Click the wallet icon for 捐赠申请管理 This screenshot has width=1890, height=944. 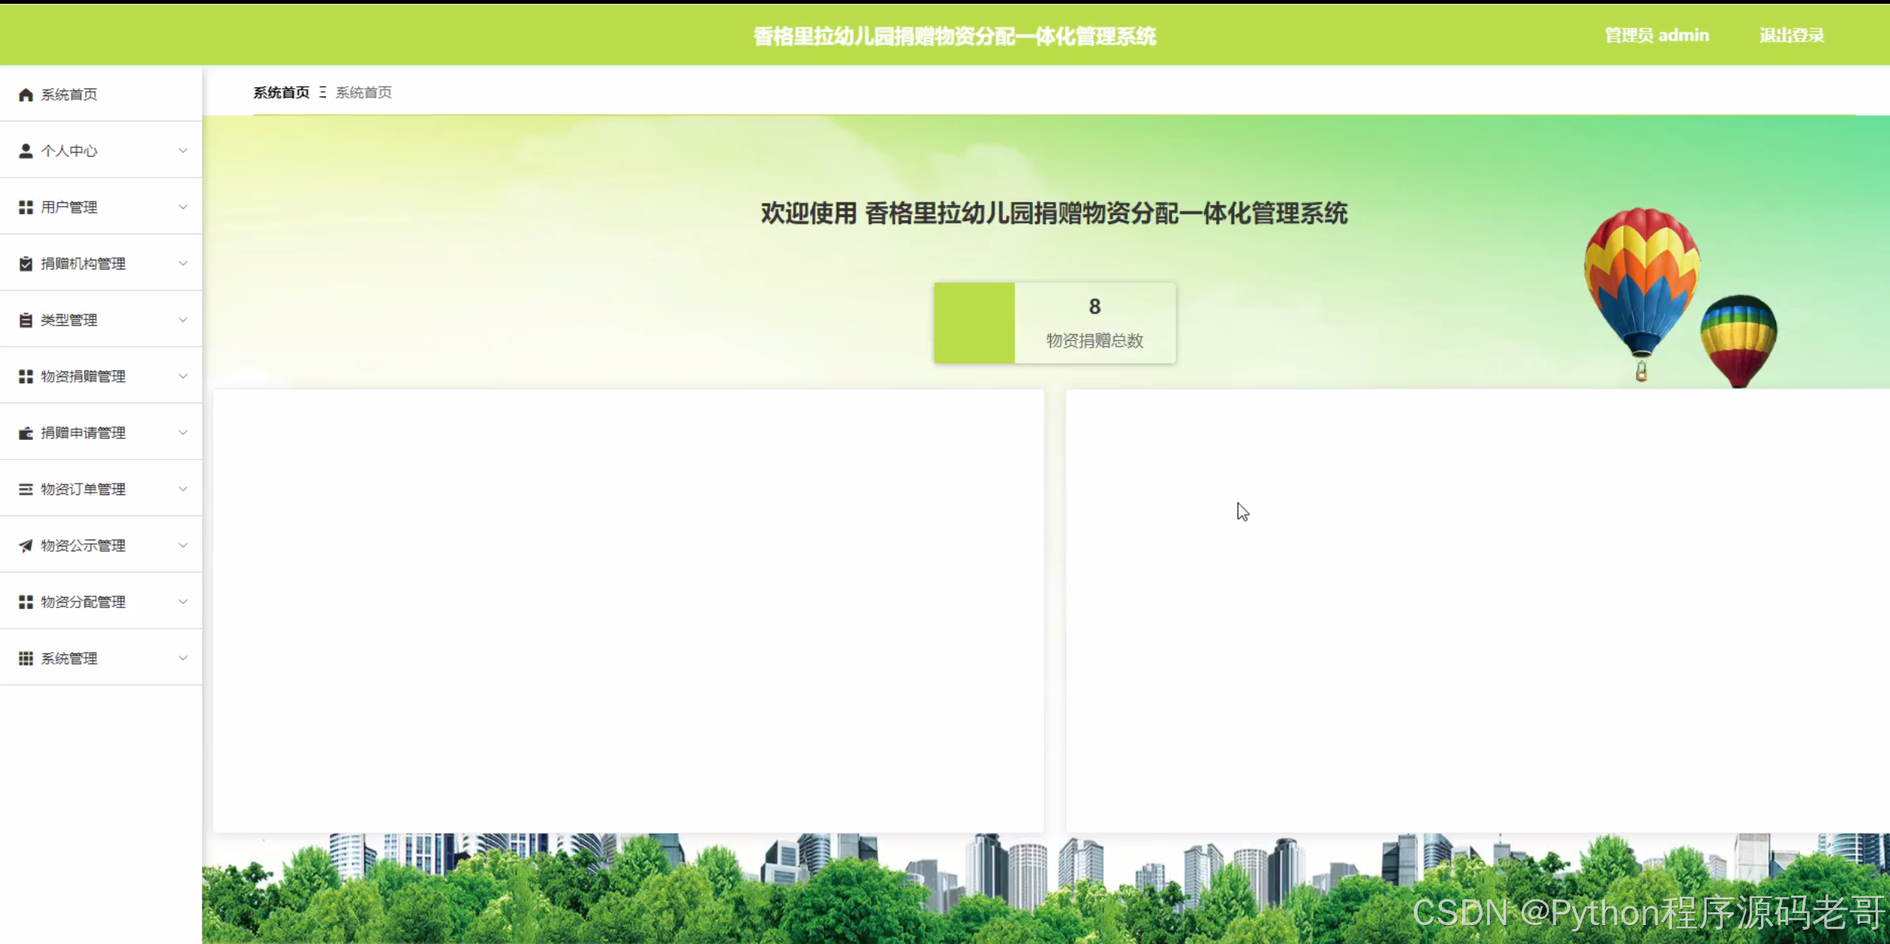(x=26, y=433)
